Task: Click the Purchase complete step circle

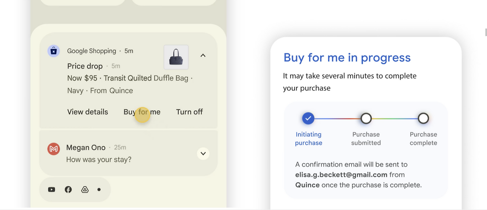Action: [423, 119]
